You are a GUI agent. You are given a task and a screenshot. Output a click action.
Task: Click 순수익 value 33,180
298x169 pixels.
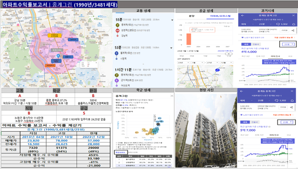[x=94, y=158]
